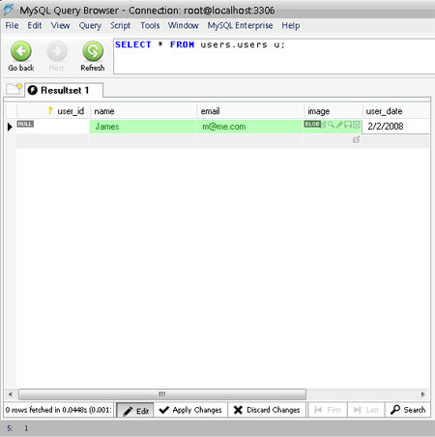Go to First row button
Viewport: 435px width, 437px height.
click(x=328, y=410)
